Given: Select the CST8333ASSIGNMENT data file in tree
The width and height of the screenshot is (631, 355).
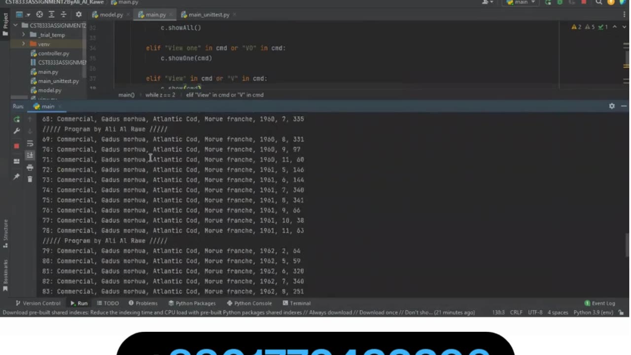Looking at the screenshot, I should (x=58, y=63).
